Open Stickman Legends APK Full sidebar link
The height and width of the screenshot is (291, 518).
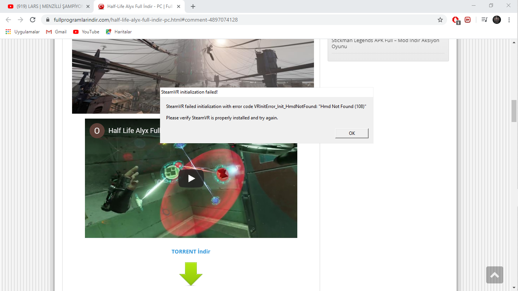pyautogui.click(x=385, y=44)
